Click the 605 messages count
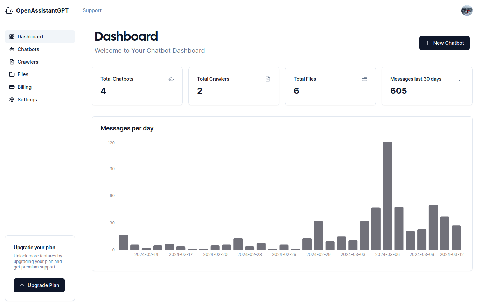 click(x=399, y=91)
